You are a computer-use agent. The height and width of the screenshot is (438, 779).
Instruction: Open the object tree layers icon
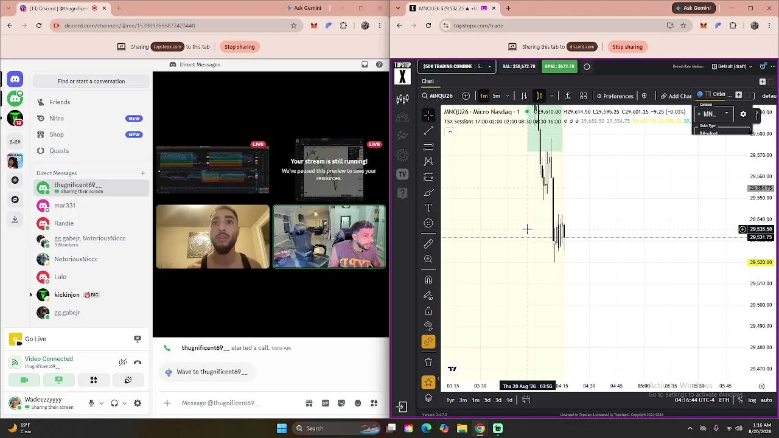coord(428,398)
